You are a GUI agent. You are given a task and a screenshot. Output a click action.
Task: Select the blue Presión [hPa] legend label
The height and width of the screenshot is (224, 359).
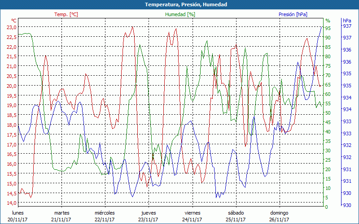point(293,14)
